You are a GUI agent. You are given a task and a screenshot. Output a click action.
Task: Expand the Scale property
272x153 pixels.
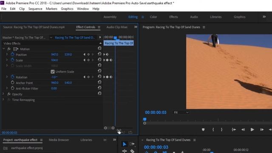pyautogui.click(x=7, y=60)
